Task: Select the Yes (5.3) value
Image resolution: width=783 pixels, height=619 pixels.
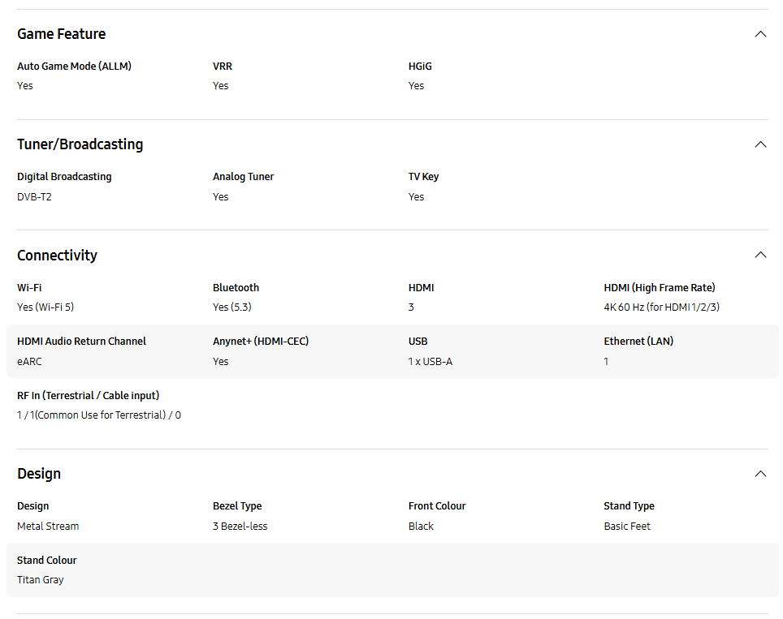Action: [231, 307]
